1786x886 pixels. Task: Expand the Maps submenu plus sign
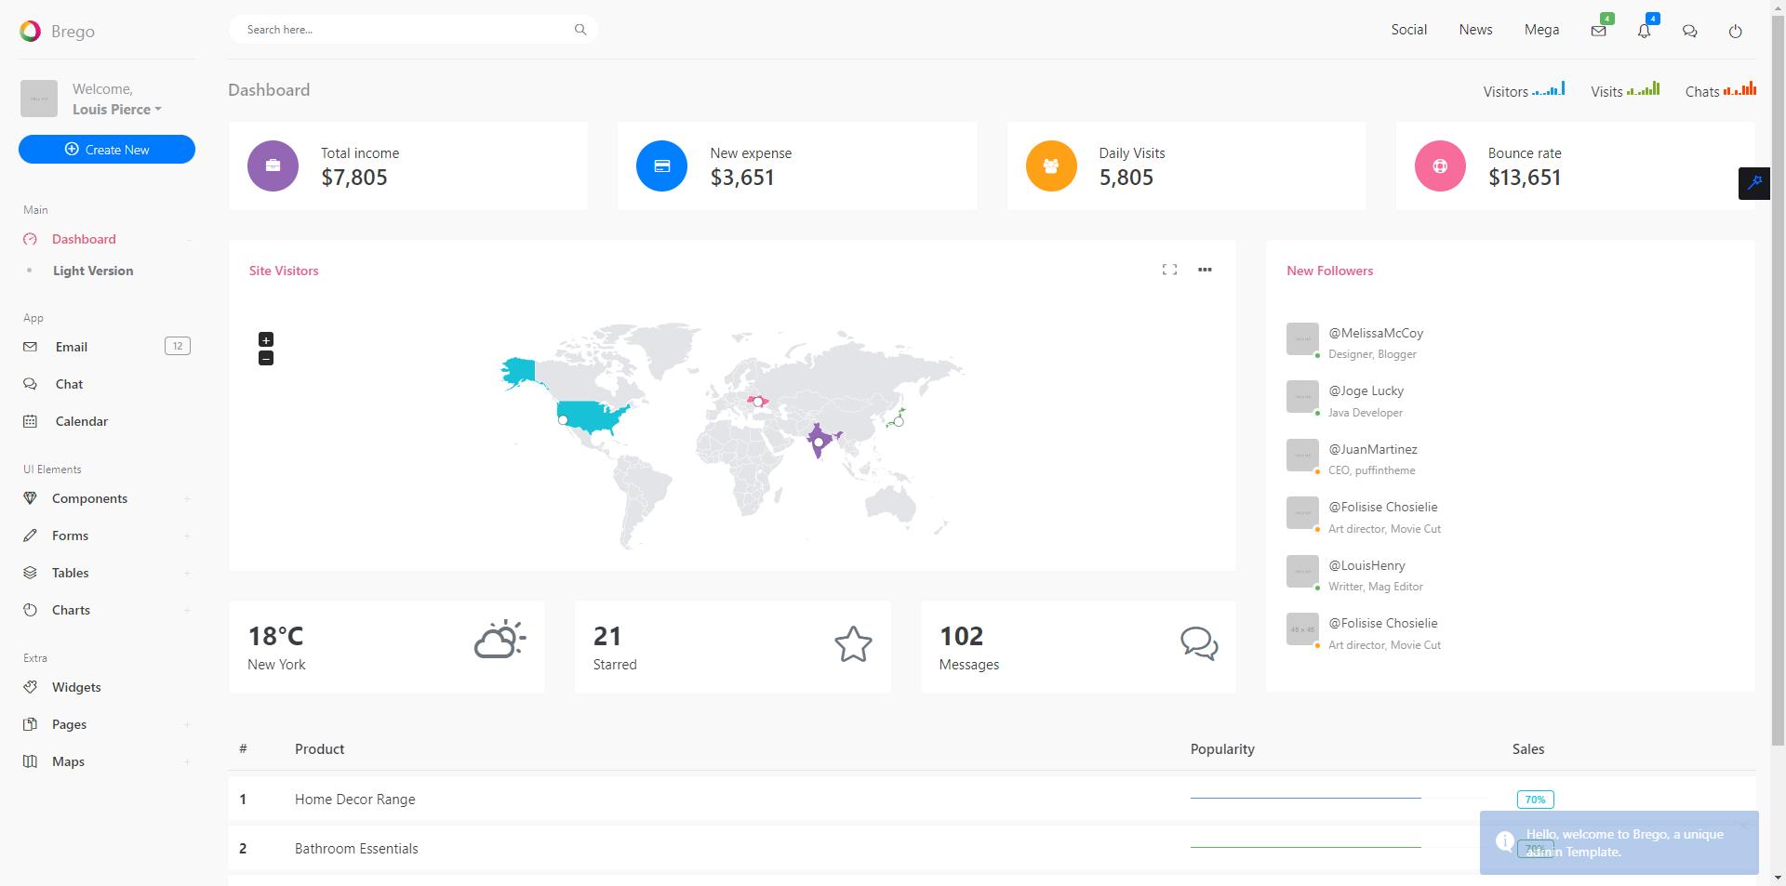coord(187,761)
